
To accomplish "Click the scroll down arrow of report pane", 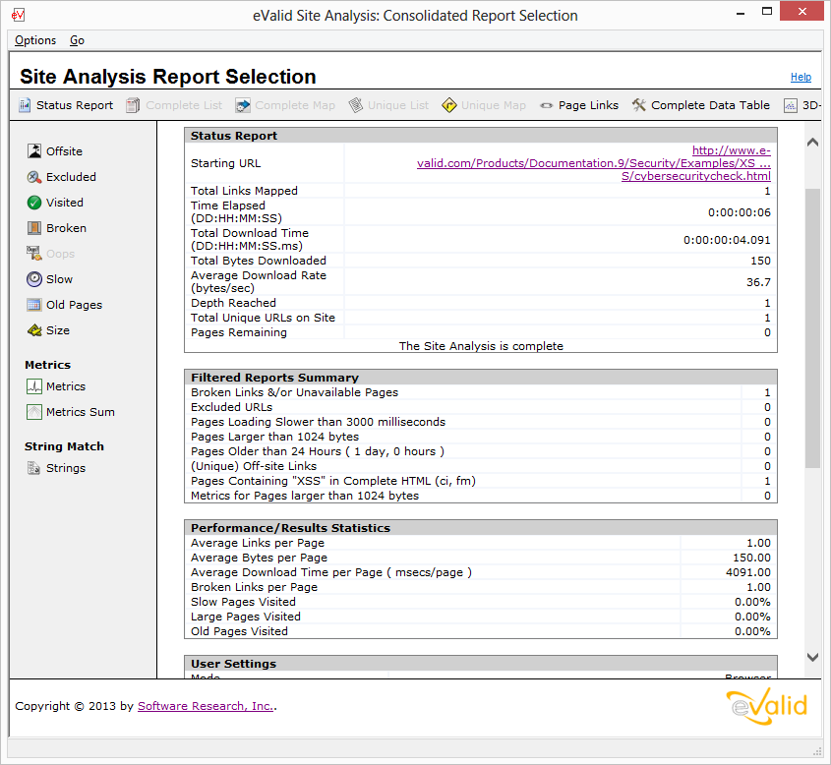I will pos(812,657).
